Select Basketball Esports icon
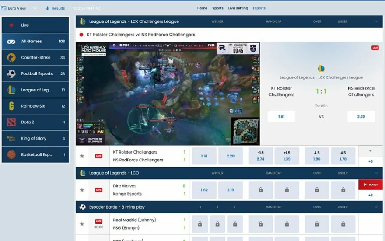The height and width of the screenshot is (241, 385). (11, 154)
